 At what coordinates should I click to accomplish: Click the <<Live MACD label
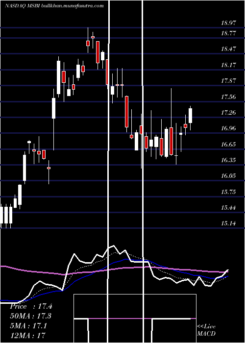(206, 330)
